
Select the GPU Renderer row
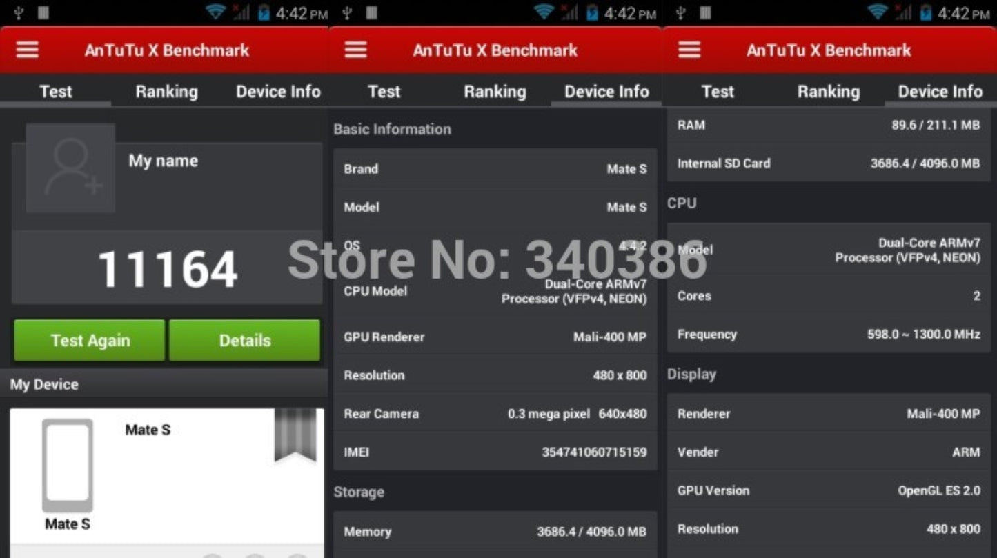coord(495,337)
